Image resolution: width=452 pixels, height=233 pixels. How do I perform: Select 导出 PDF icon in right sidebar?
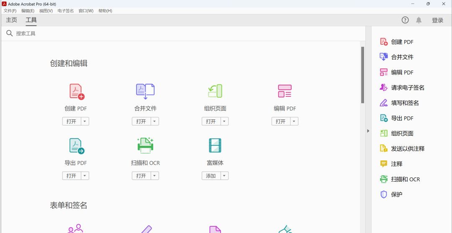(x=384, y=118)
